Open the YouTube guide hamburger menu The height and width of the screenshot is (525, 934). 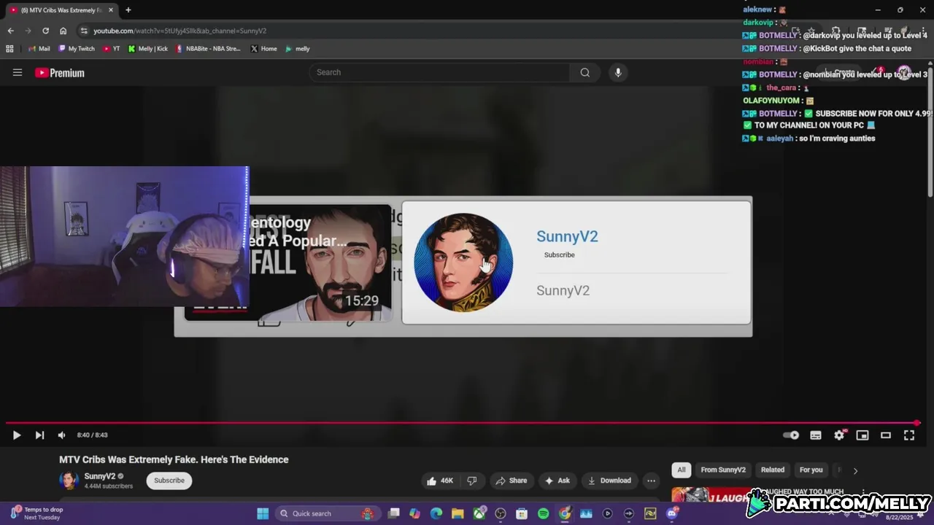(18, 72)
